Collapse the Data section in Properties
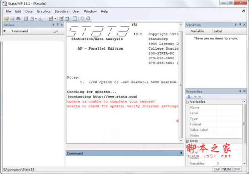This screenshot has height=174, width=249. 188,141
